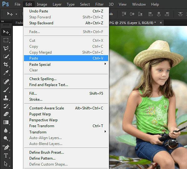Select the Pen tool
The image size is (187, 169).
(x=6, y=147)
